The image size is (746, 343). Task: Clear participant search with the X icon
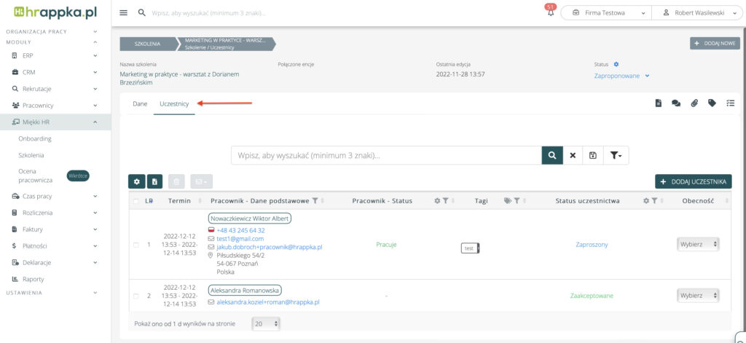573,155
